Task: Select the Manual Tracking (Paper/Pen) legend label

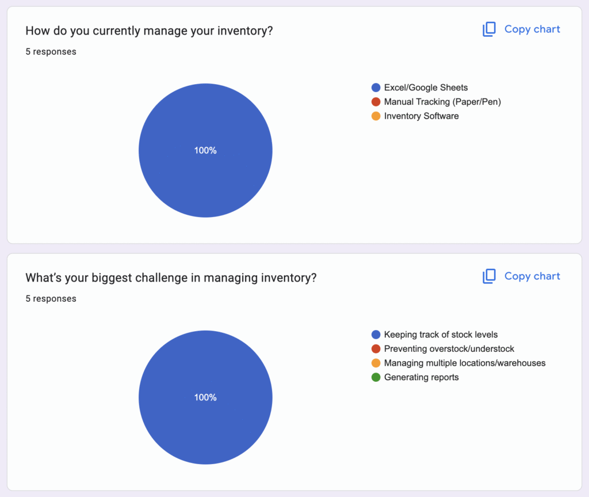Action: pyautogui.click(x=442, y=102)
